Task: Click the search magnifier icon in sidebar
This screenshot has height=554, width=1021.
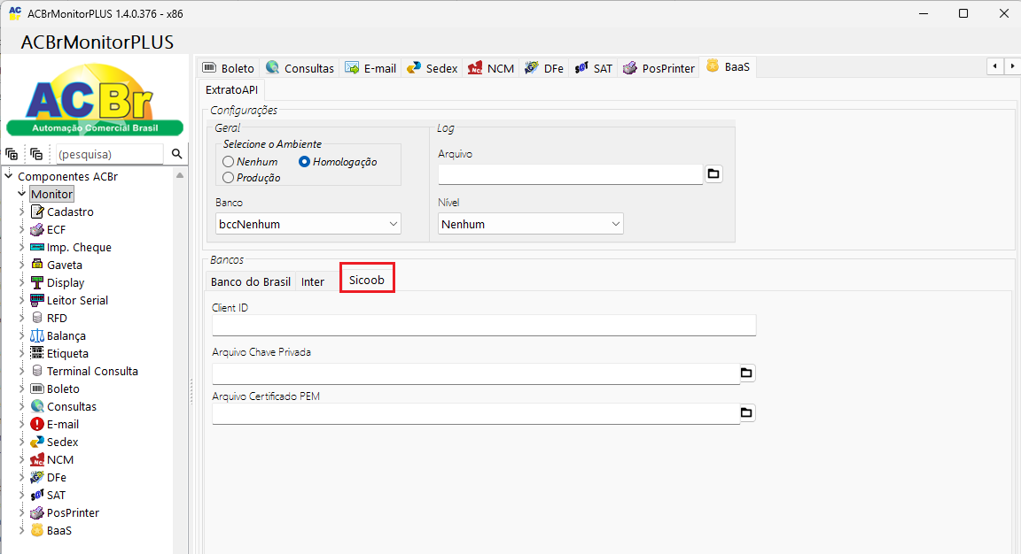Action: [176, 154]
